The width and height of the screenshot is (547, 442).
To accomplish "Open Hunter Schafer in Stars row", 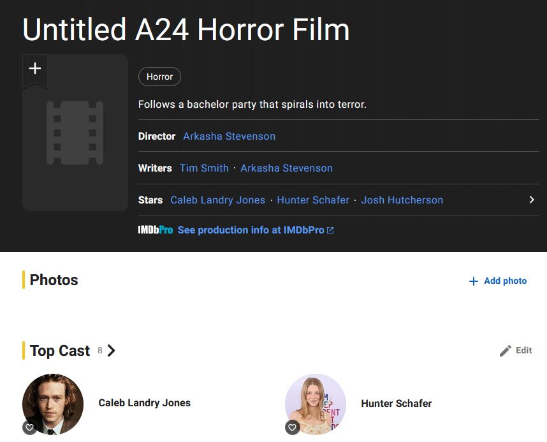I will pyautogui.click(x=313, y=200).
